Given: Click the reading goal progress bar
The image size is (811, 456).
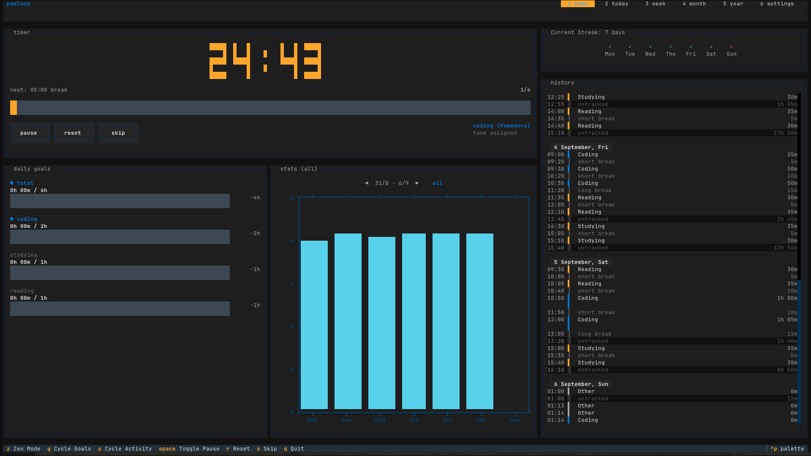Looking at the screenshot, I should [120, 309].
